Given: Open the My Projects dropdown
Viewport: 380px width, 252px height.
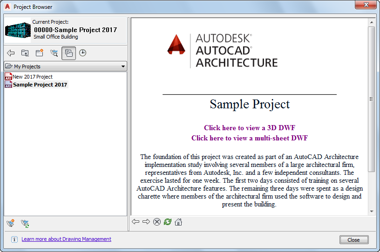Looking at the screenshot, I should 66,66.
